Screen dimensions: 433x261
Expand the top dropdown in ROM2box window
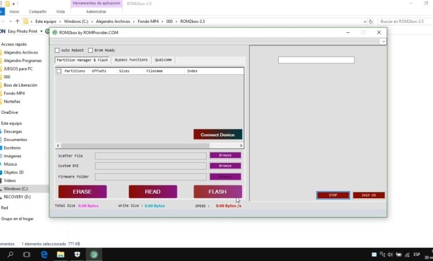click(x=383, y=42)
